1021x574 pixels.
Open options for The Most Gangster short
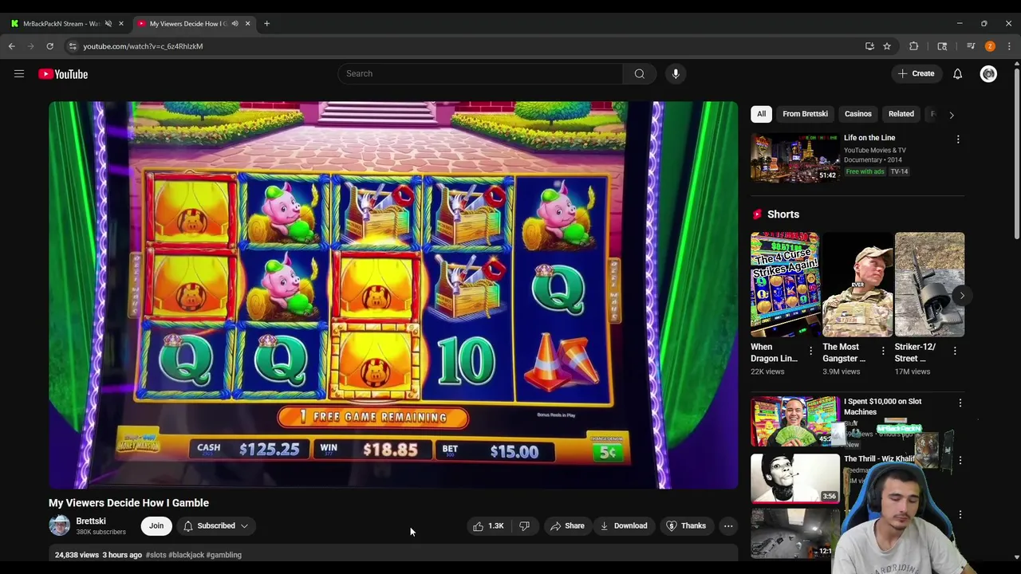coord(882,351)
